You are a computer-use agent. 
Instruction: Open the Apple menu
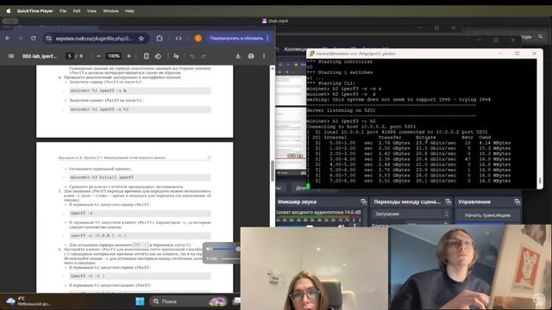coord(9,11)
